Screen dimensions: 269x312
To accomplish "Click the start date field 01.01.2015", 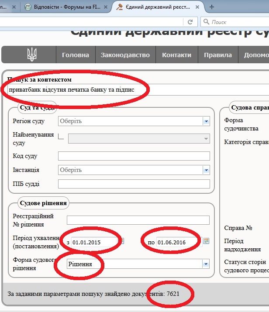I will [94, 242].
